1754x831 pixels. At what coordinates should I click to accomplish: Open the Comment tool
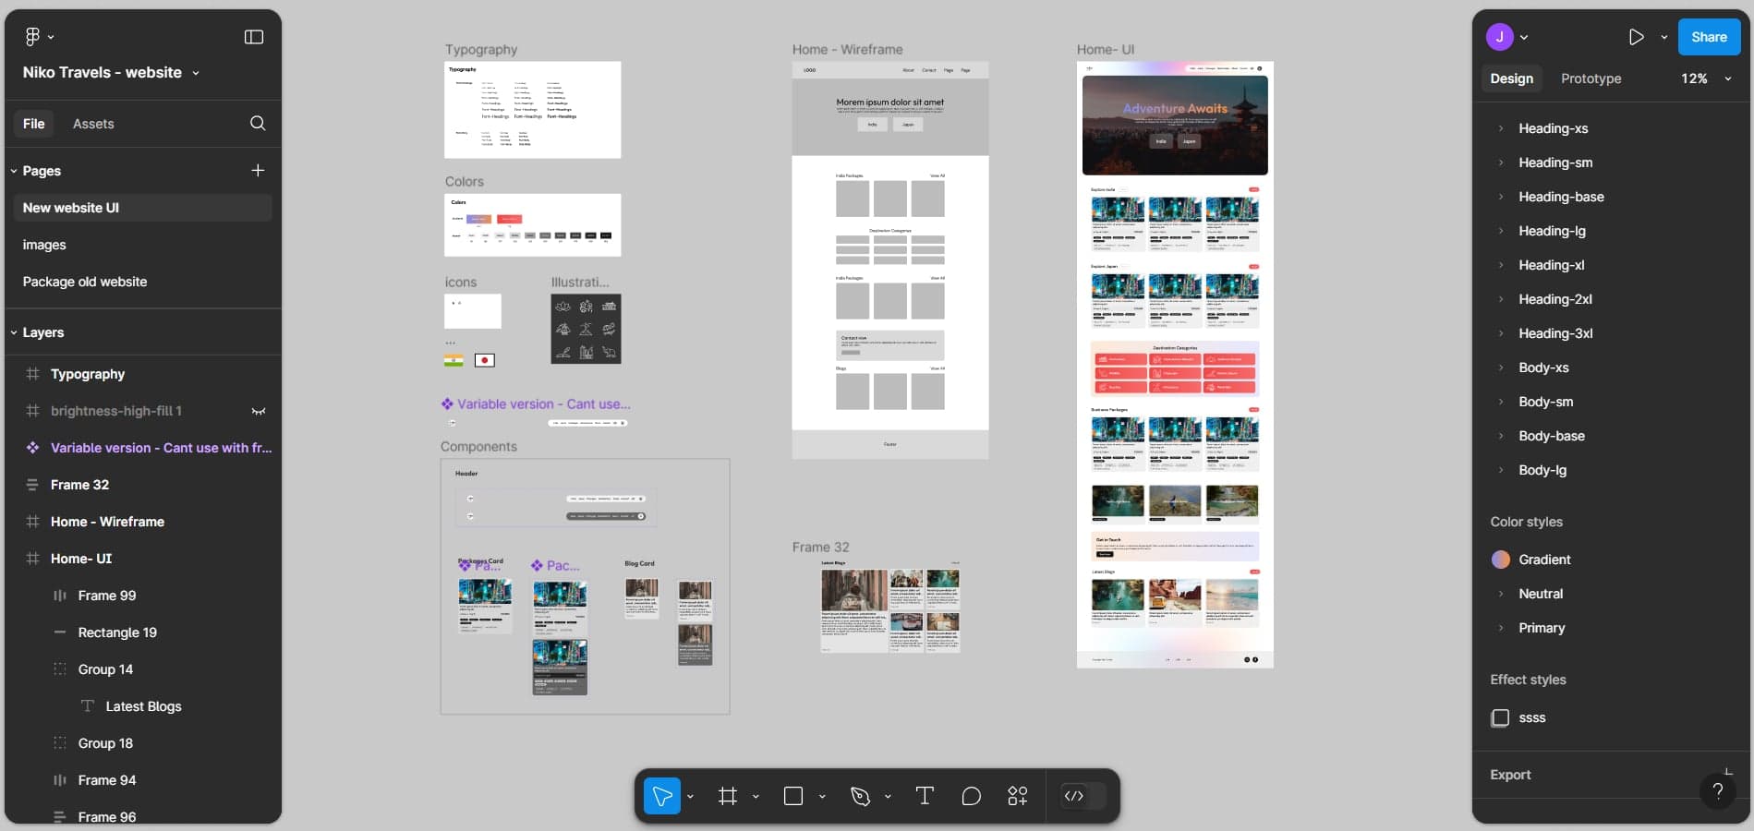(971, 796)
